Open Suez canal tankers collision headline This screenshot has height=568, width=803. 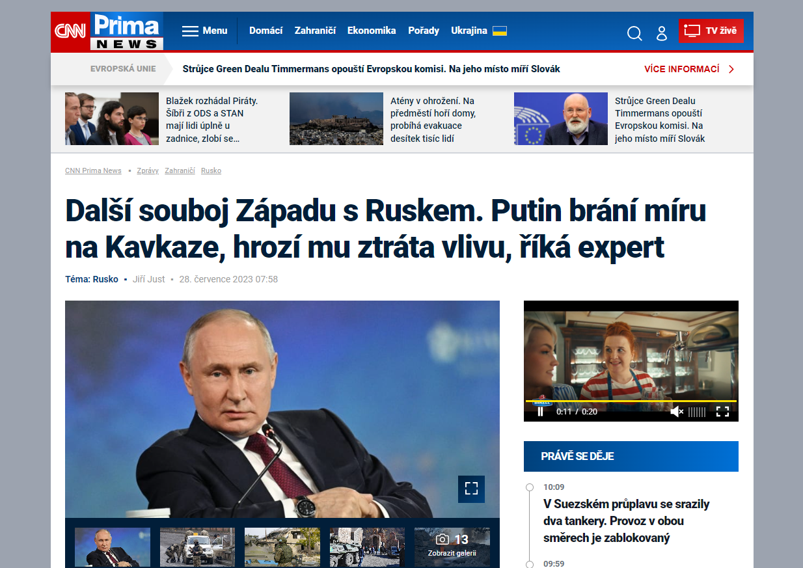tap(627, 521)
